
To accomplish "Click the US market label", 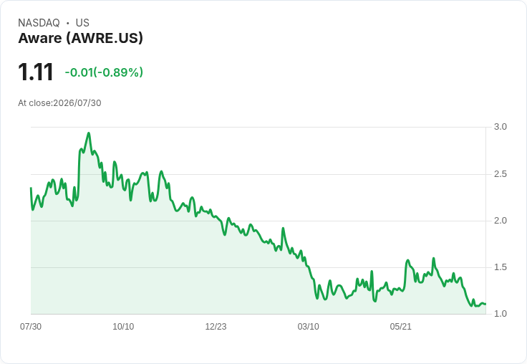I will point(82,23).
